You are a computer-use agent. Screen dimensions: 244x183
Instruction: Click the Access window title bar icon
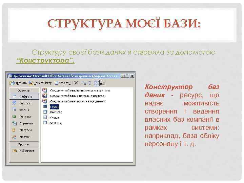coord(10,76)
